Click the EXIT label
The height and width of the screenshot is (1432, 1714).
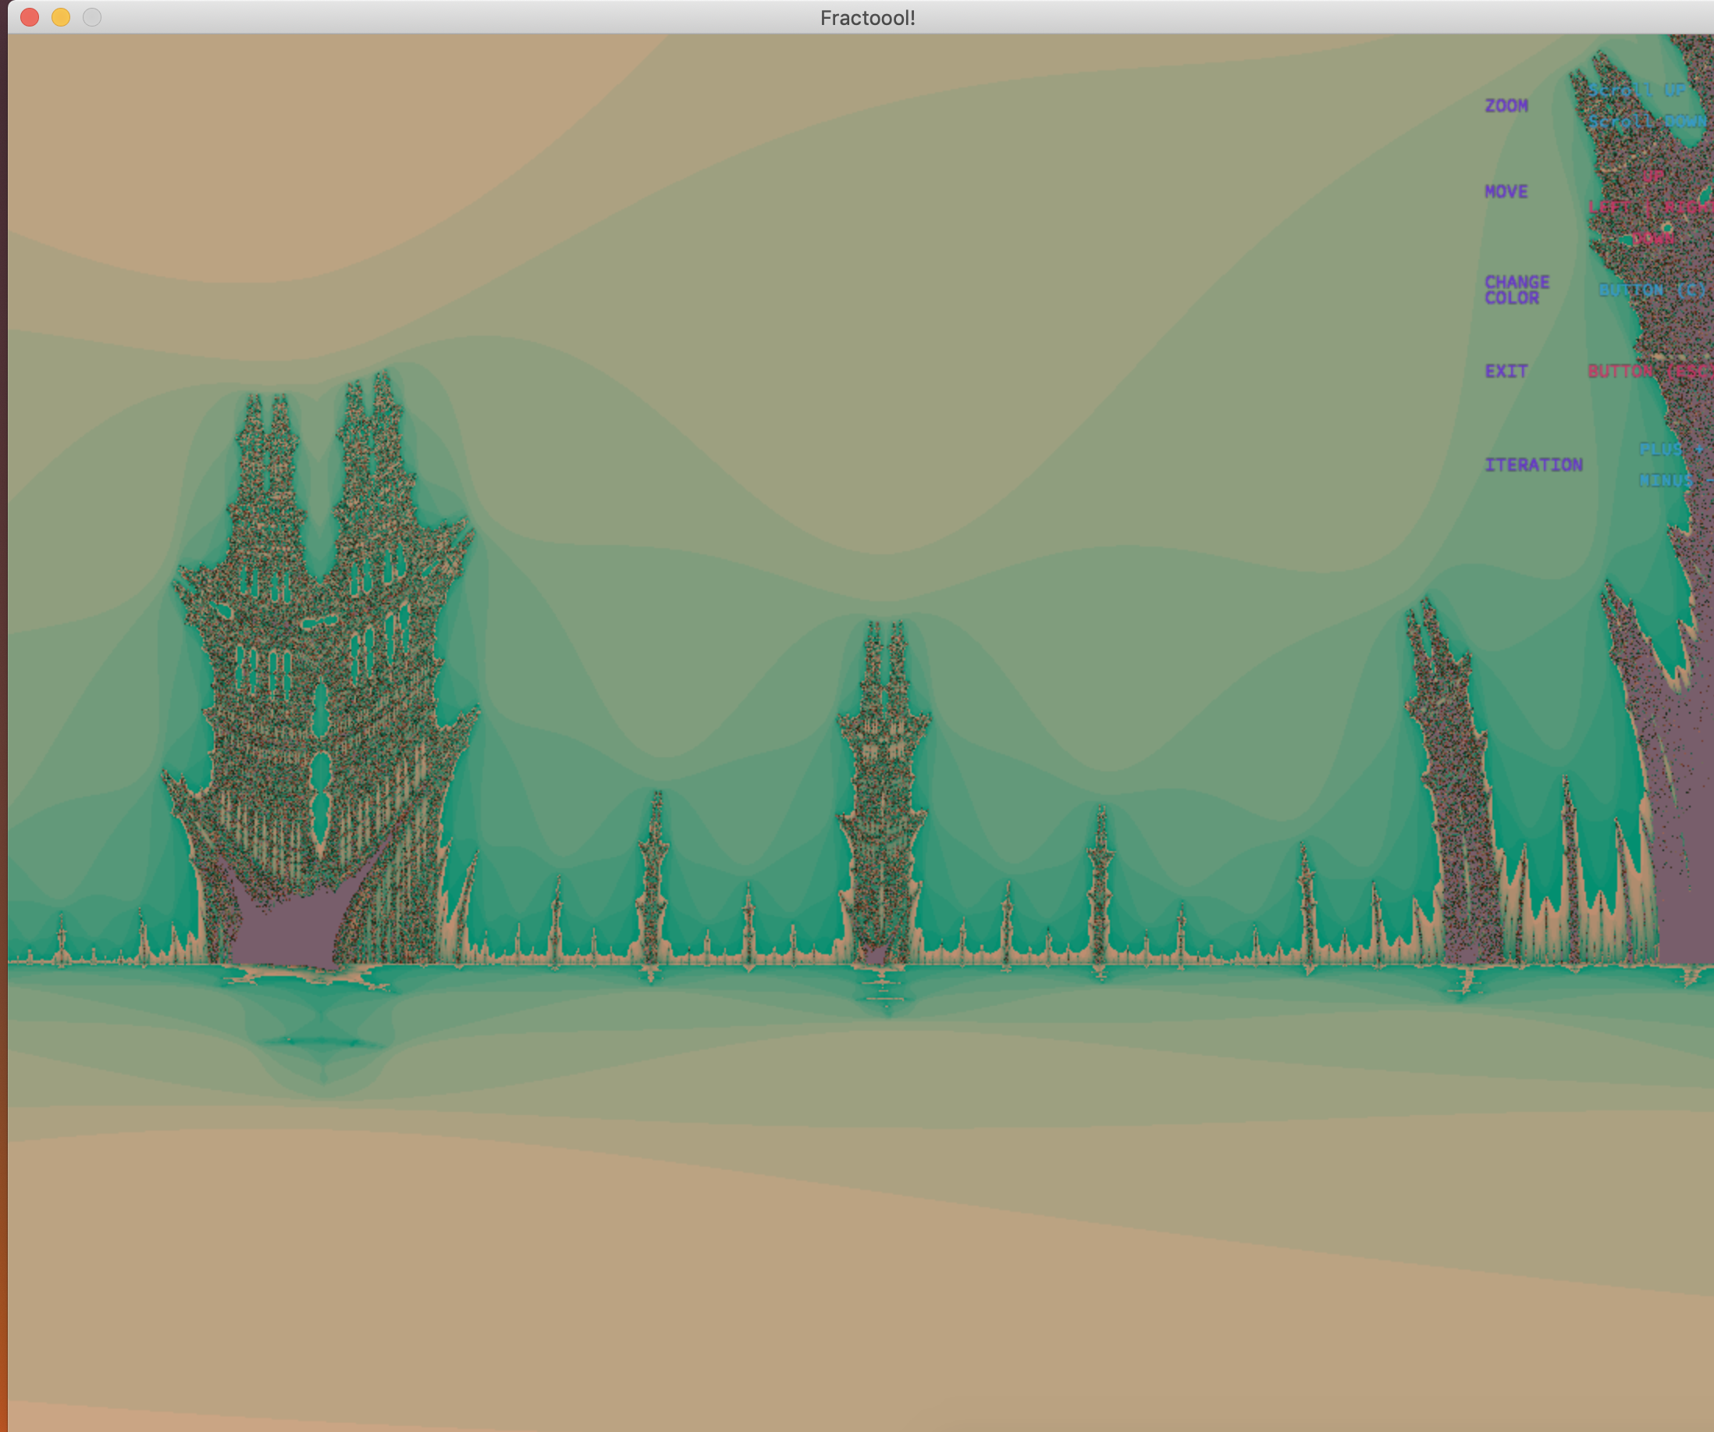tap(1506, 372)
